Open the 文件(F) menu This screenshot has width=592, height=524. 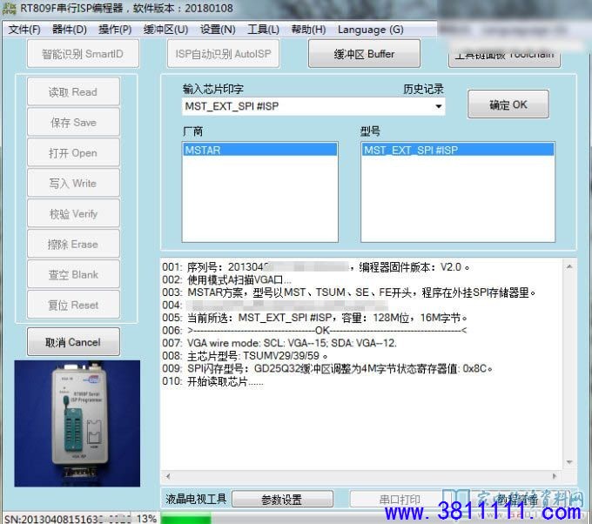pyautogui.click(x=24, y=30)
